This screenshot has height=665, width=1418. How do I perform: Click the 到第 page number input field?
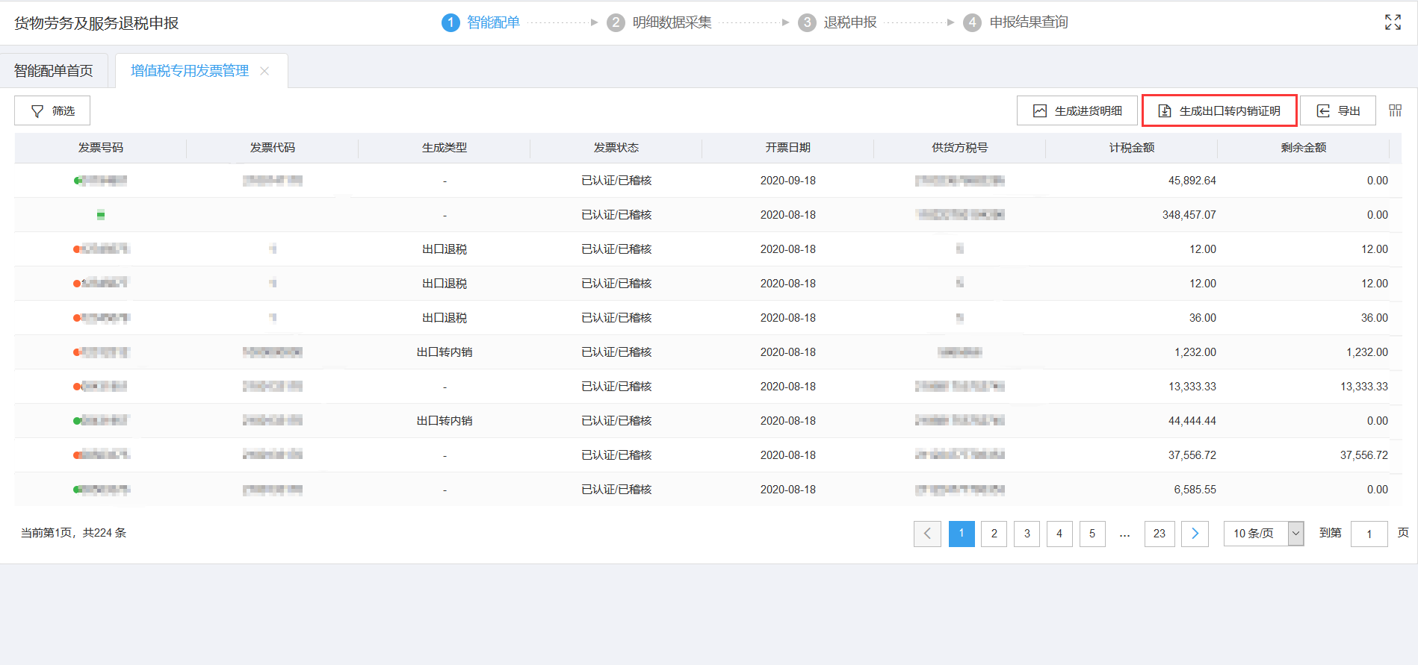coord(1369,534)
